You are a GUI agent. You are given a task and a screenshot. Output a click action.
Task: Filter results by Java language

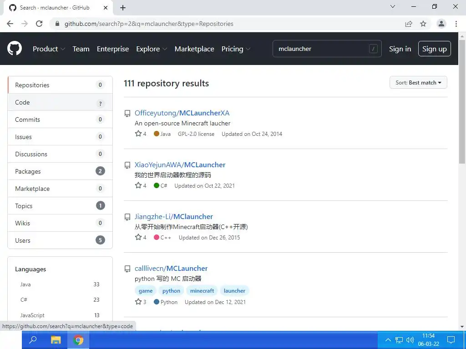pos(60,284)
